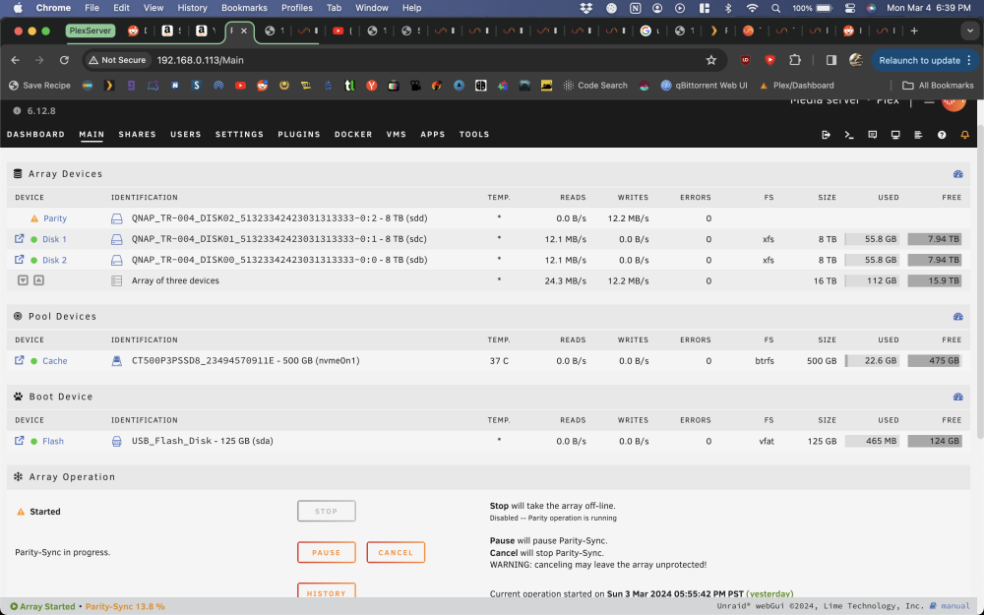Click Relaunch to update button
This screenshot has height=615, width=984.
click(x=925, y=60)
